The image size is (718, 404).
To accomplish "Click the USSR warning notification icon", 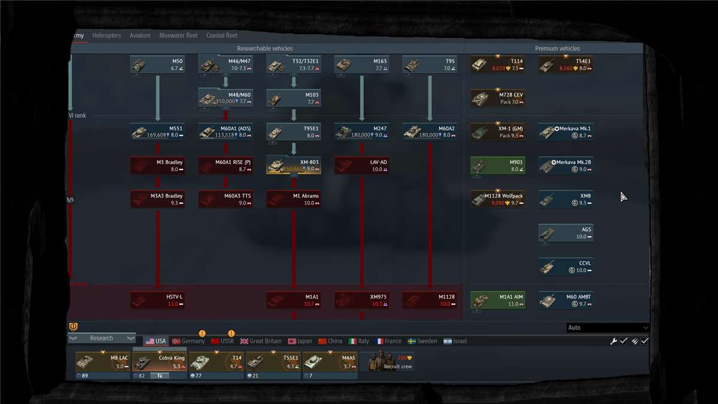I will [x=232, y=333].
